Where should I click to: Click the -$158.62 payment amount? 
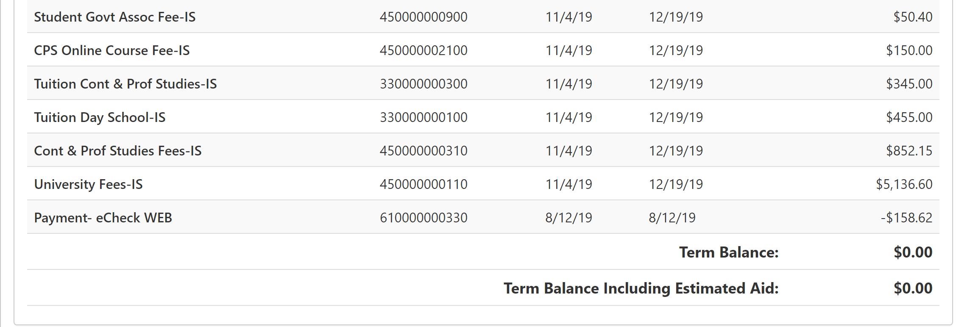point(906,218)
